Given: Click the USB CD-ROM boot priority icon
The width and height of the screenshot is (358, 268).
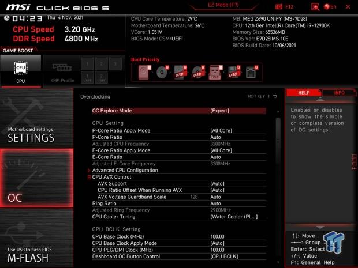Looking at the screenshot, I should click(197, 73).
